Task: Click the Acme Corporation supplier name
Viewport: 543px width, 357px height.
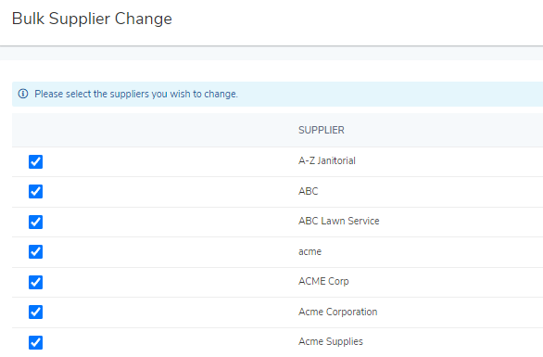Action: (337, 312)
